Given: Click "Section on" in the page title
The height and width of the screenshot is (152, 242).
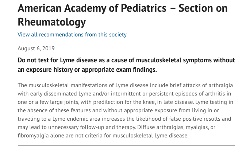Looking at the screenshot, I should coord(203,8).
